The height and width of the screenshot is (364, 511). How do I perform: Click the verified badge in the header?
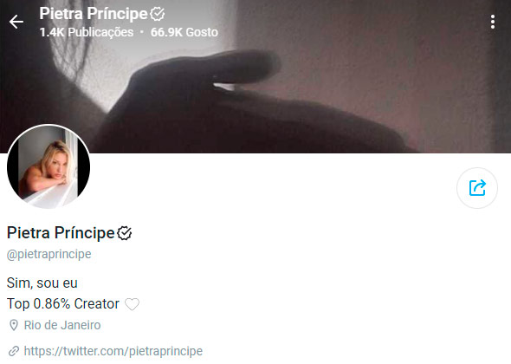(158, 14)
